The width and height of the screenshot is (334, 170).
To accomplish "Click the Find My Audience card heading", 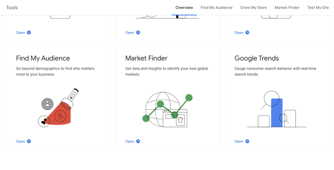I will 43,58.
